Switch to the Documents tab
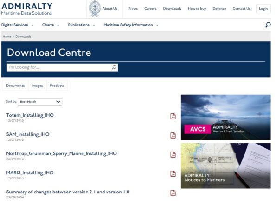 15,86
